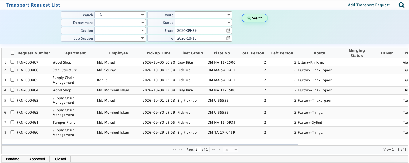This screenshot has width=409, height=163.
Task: Click the Temper Plant department cell
Action: [74, 122]
